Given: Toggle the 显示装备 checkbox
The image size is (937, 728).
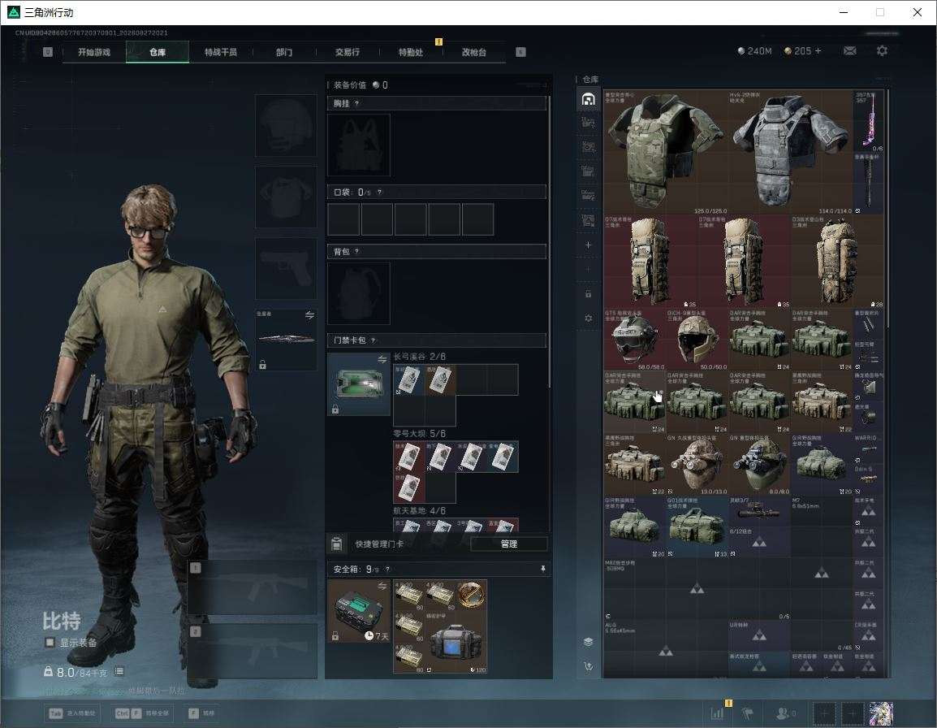Looking at the screenshot, I should click(x=50, y=643).
